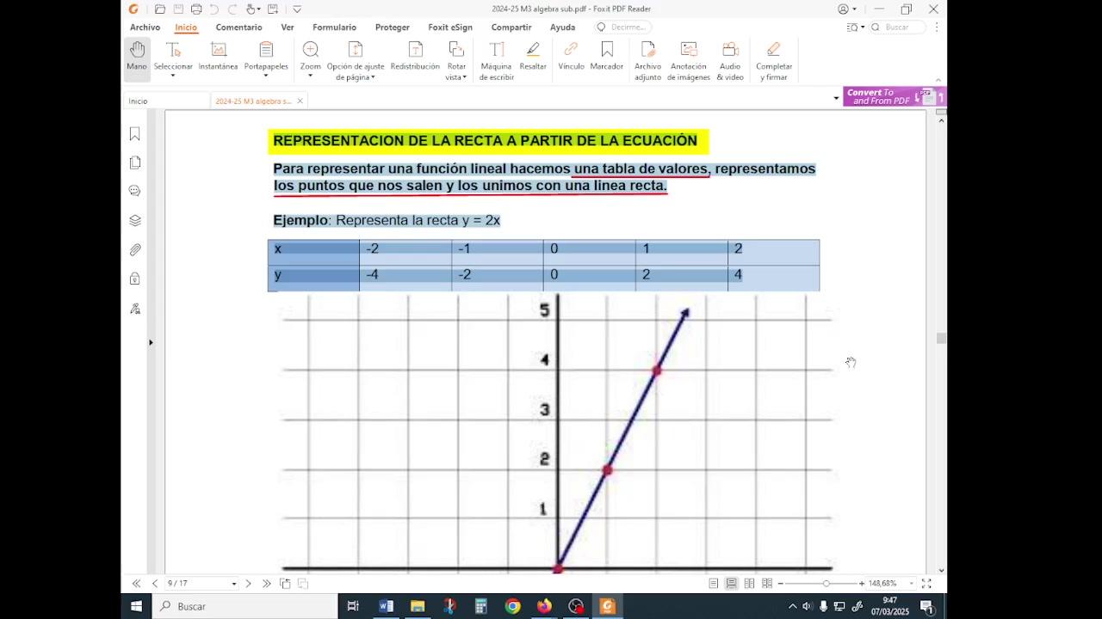Add a Marcador bookmark
The image size is (1102, 619).
pyautogui.click(x=607, y=56)
